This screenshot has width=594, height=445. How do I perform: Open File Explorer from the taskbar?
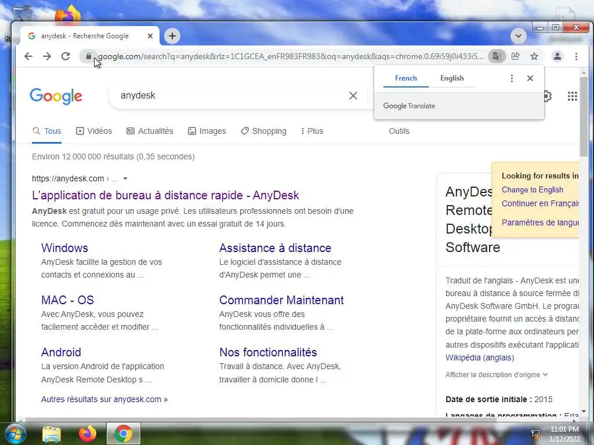tap(52, 433)
